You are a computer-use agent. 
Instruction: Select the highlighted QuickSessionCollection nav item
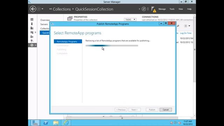[x=45, y=33]
